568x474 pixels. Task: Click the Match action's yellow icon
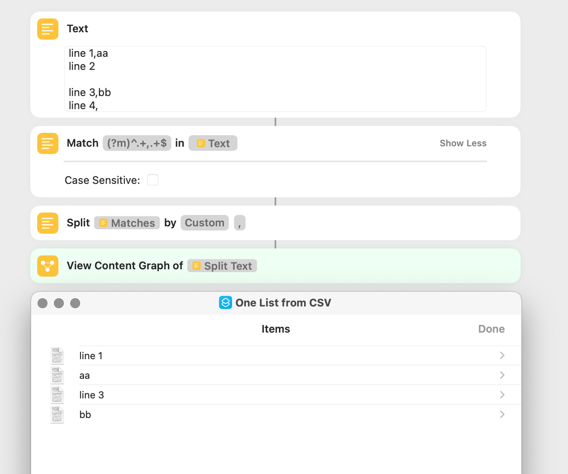tap(48, 143)
